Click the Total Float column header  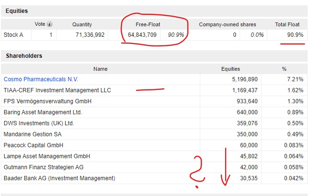point(287,24)
